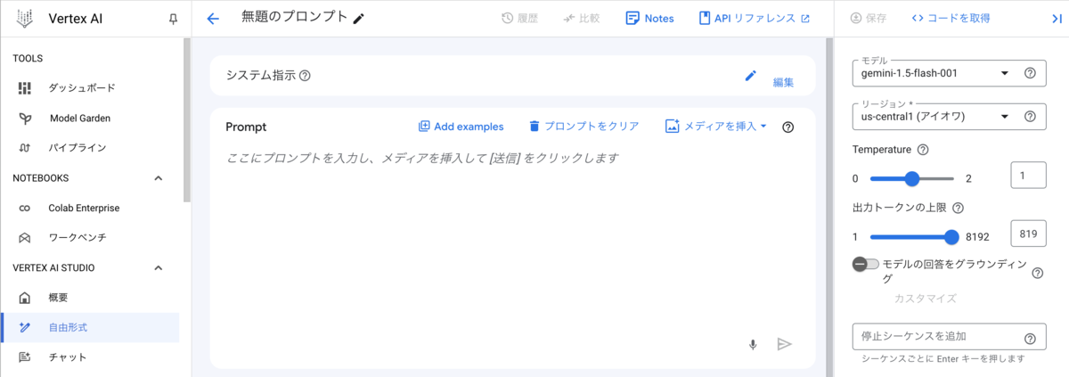Click the main content vertical scrollbar
The image size is (1069, 377).
pyautogui.click(x=830, y=207)
